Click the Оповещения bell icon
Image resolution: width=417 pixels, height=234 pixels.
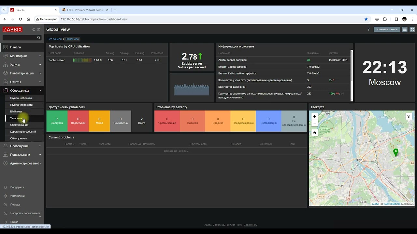5,146
